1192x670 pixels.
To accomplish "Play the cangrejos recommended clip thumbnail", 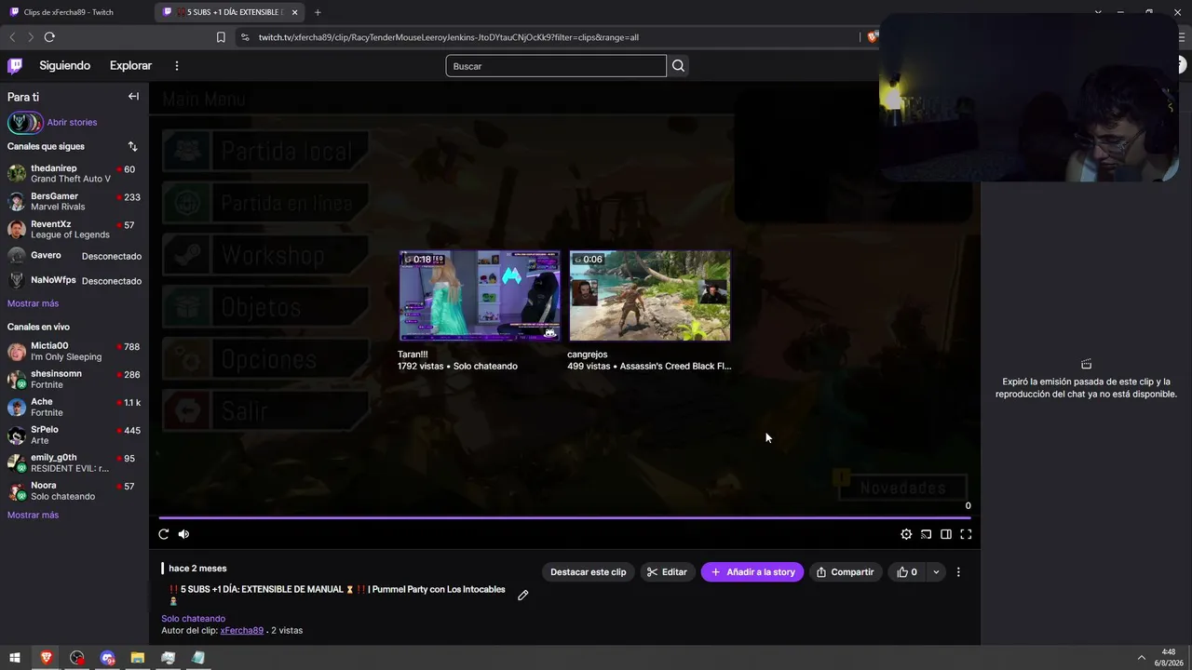I will click(x=650, y=296).
